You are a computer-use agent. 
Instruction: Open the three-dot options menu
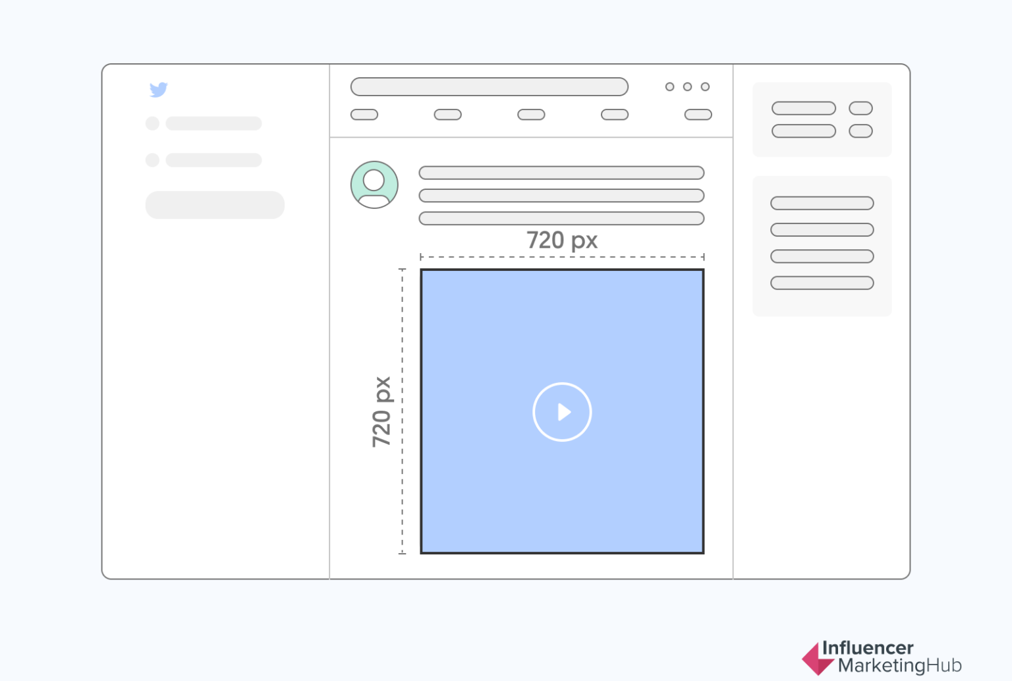coord(688,86)
